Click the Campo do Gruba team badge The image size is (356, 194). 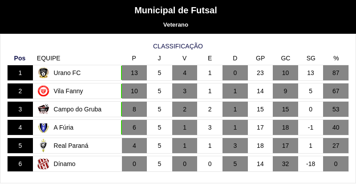point(43,109)
